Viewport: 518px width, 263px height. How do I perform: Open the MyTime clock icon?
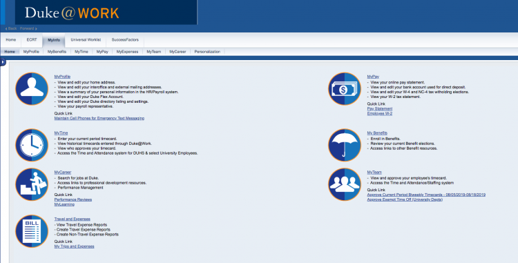(32, 145)
